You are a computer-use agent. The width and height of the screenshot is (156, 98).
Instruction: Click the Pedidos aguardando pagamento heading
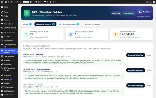(x=37, y=46)
